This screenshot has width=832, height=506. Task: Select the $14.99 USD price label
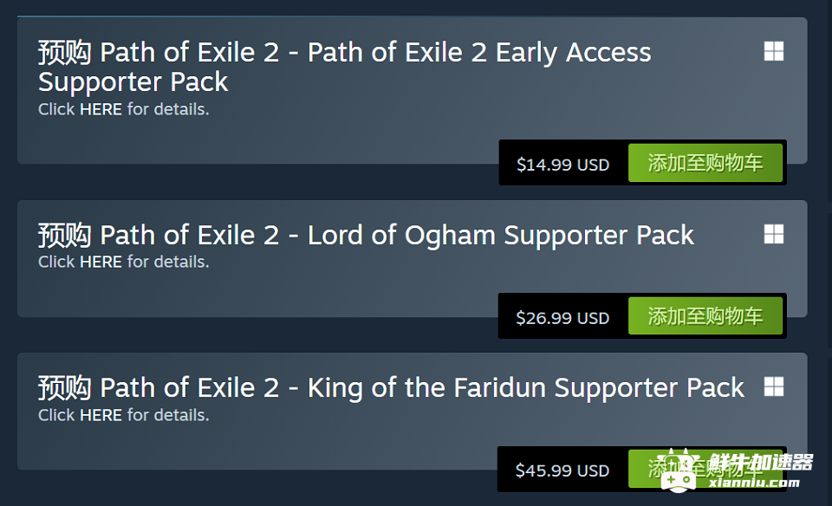tap(563, 165)
